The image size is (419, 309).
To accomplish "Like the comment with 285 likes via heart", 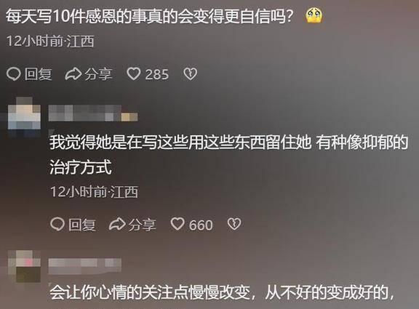I will [134, 73].
